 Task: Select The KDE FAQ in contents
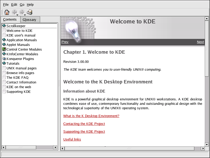click(17, 77)
